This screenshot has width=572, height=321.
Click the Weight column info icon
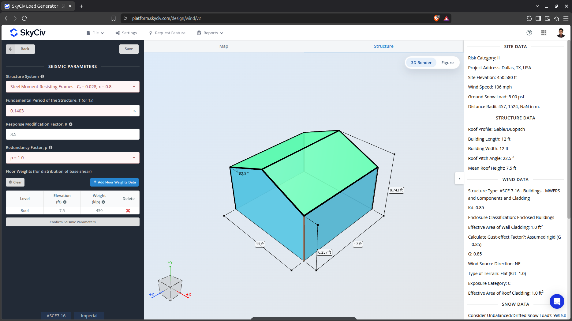click(103, 202)
